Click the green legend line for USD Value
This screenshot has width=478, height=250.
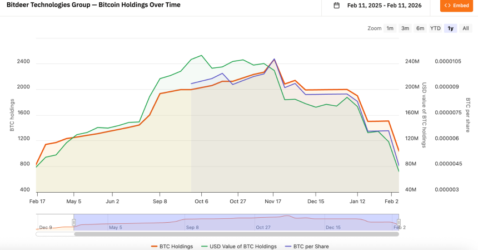[205, 246]
